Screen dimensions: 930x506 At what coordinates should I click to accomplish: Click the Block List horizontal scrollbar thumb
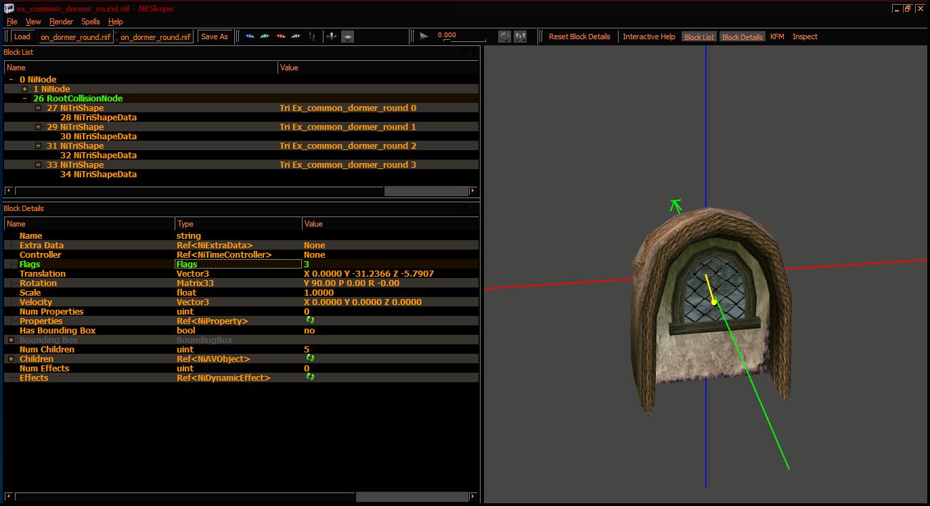coord(426,191)
